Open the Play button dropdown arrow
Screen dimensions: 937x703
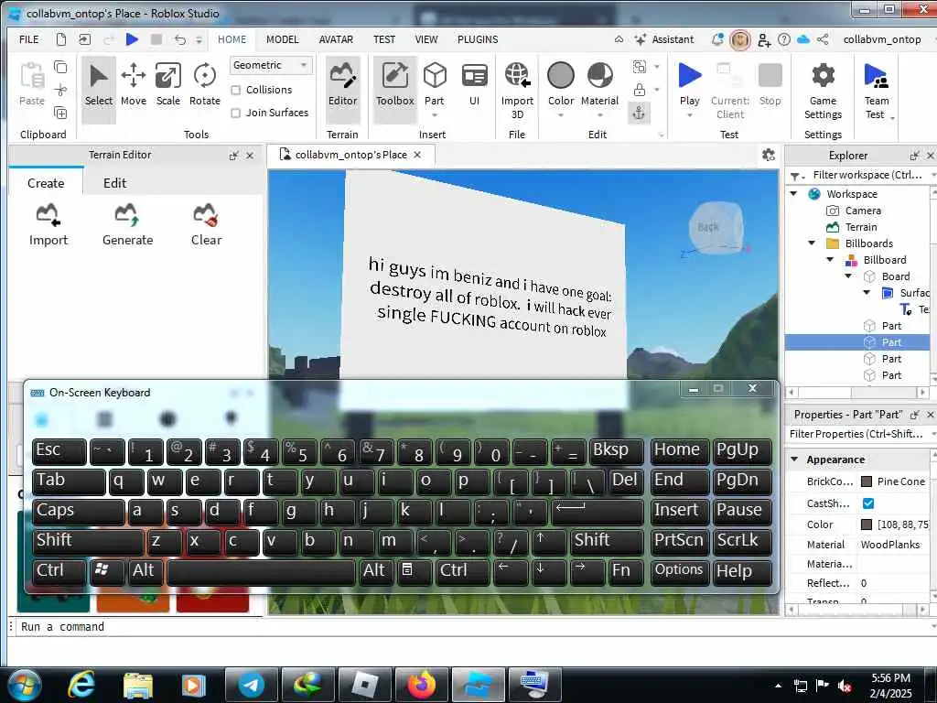pyautogui.click(x=690, y=115)
